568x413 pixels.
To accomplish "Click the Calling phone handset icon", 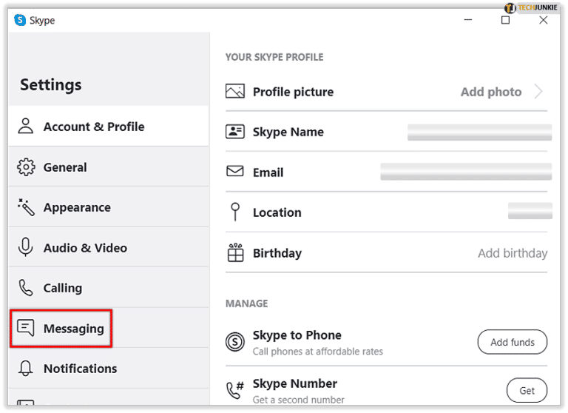I will click(x=26, y=288).
